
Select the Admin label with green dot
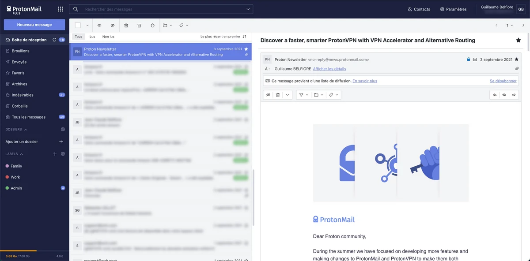point(34,188)
